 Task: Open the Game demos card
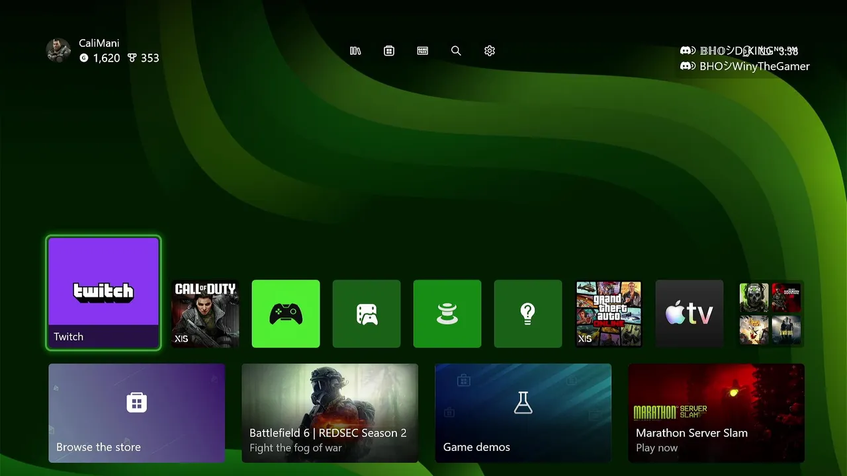[x=523, y=413]
